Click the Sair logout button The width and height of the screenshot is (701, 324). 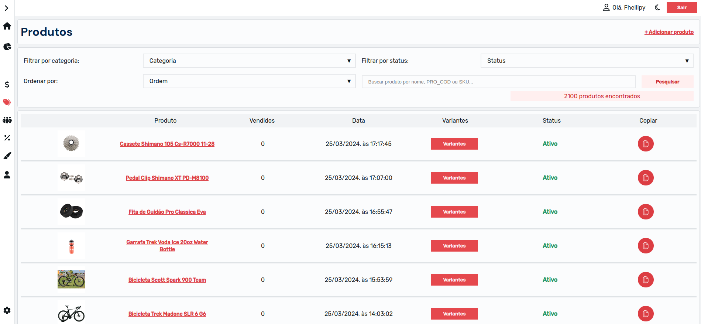click(681, 7)
